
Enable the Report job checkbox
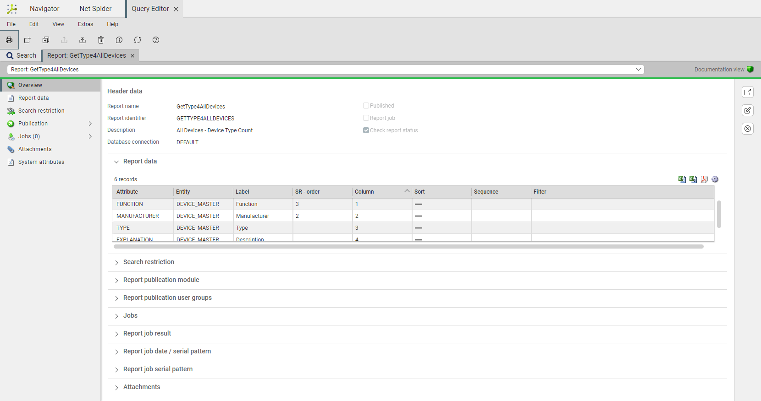pos(366,118)
